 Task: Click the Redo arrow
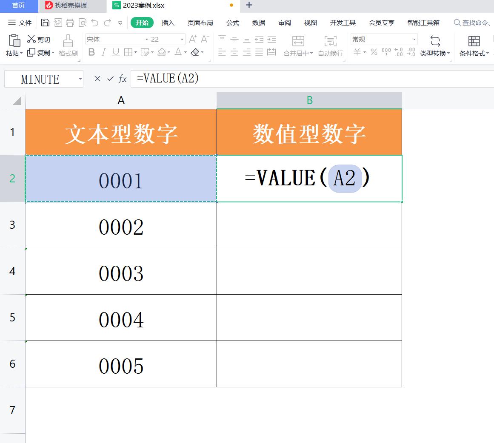pos(107,23)
